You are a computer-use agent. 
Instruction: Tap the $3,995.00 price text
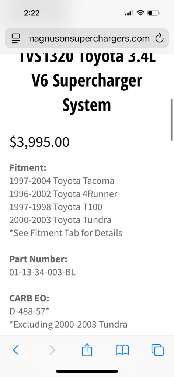(x=39, y=142)
